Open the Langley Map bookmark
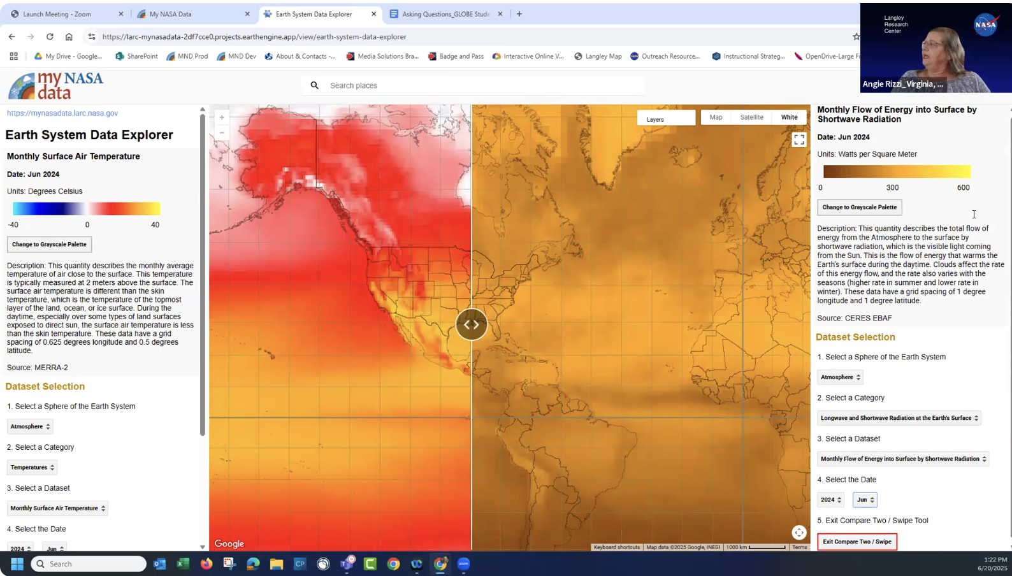Image resolution: width=1012 pixels, height=576 pixels. (x=598, y=56)
